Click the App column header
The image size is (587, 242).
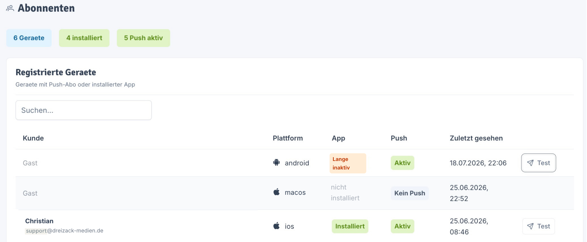pyautogui.click(x=338, y=138)
